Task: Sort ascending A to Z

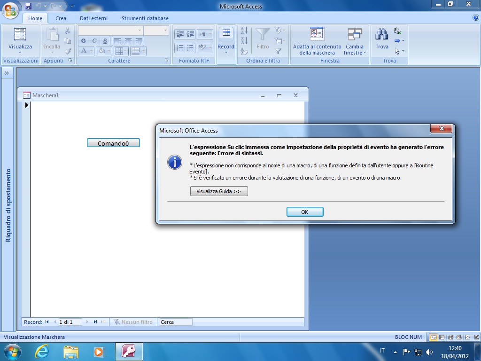Action: pyautogui.click(x=244, y=31)
